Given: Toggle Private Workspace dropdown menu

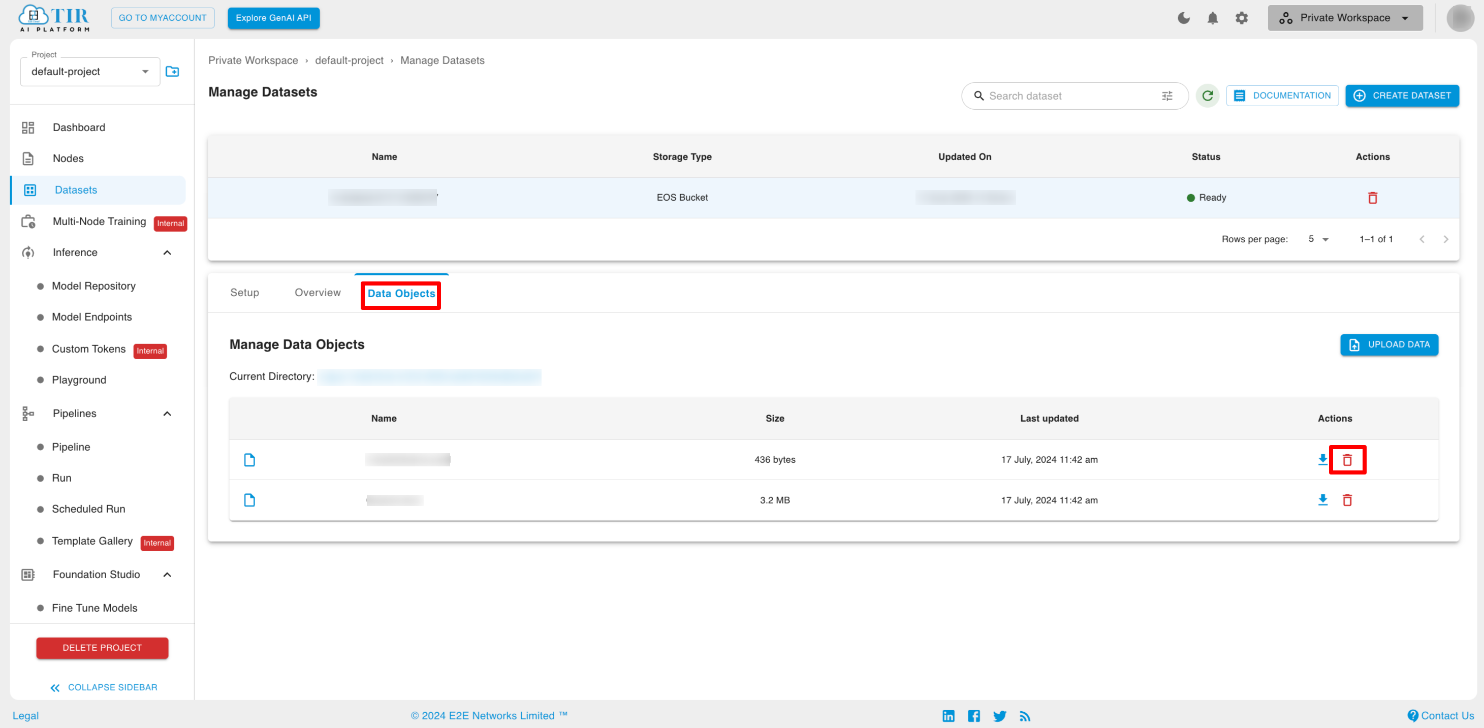Looking at the screenshot, I should (x=1345, y=17).
